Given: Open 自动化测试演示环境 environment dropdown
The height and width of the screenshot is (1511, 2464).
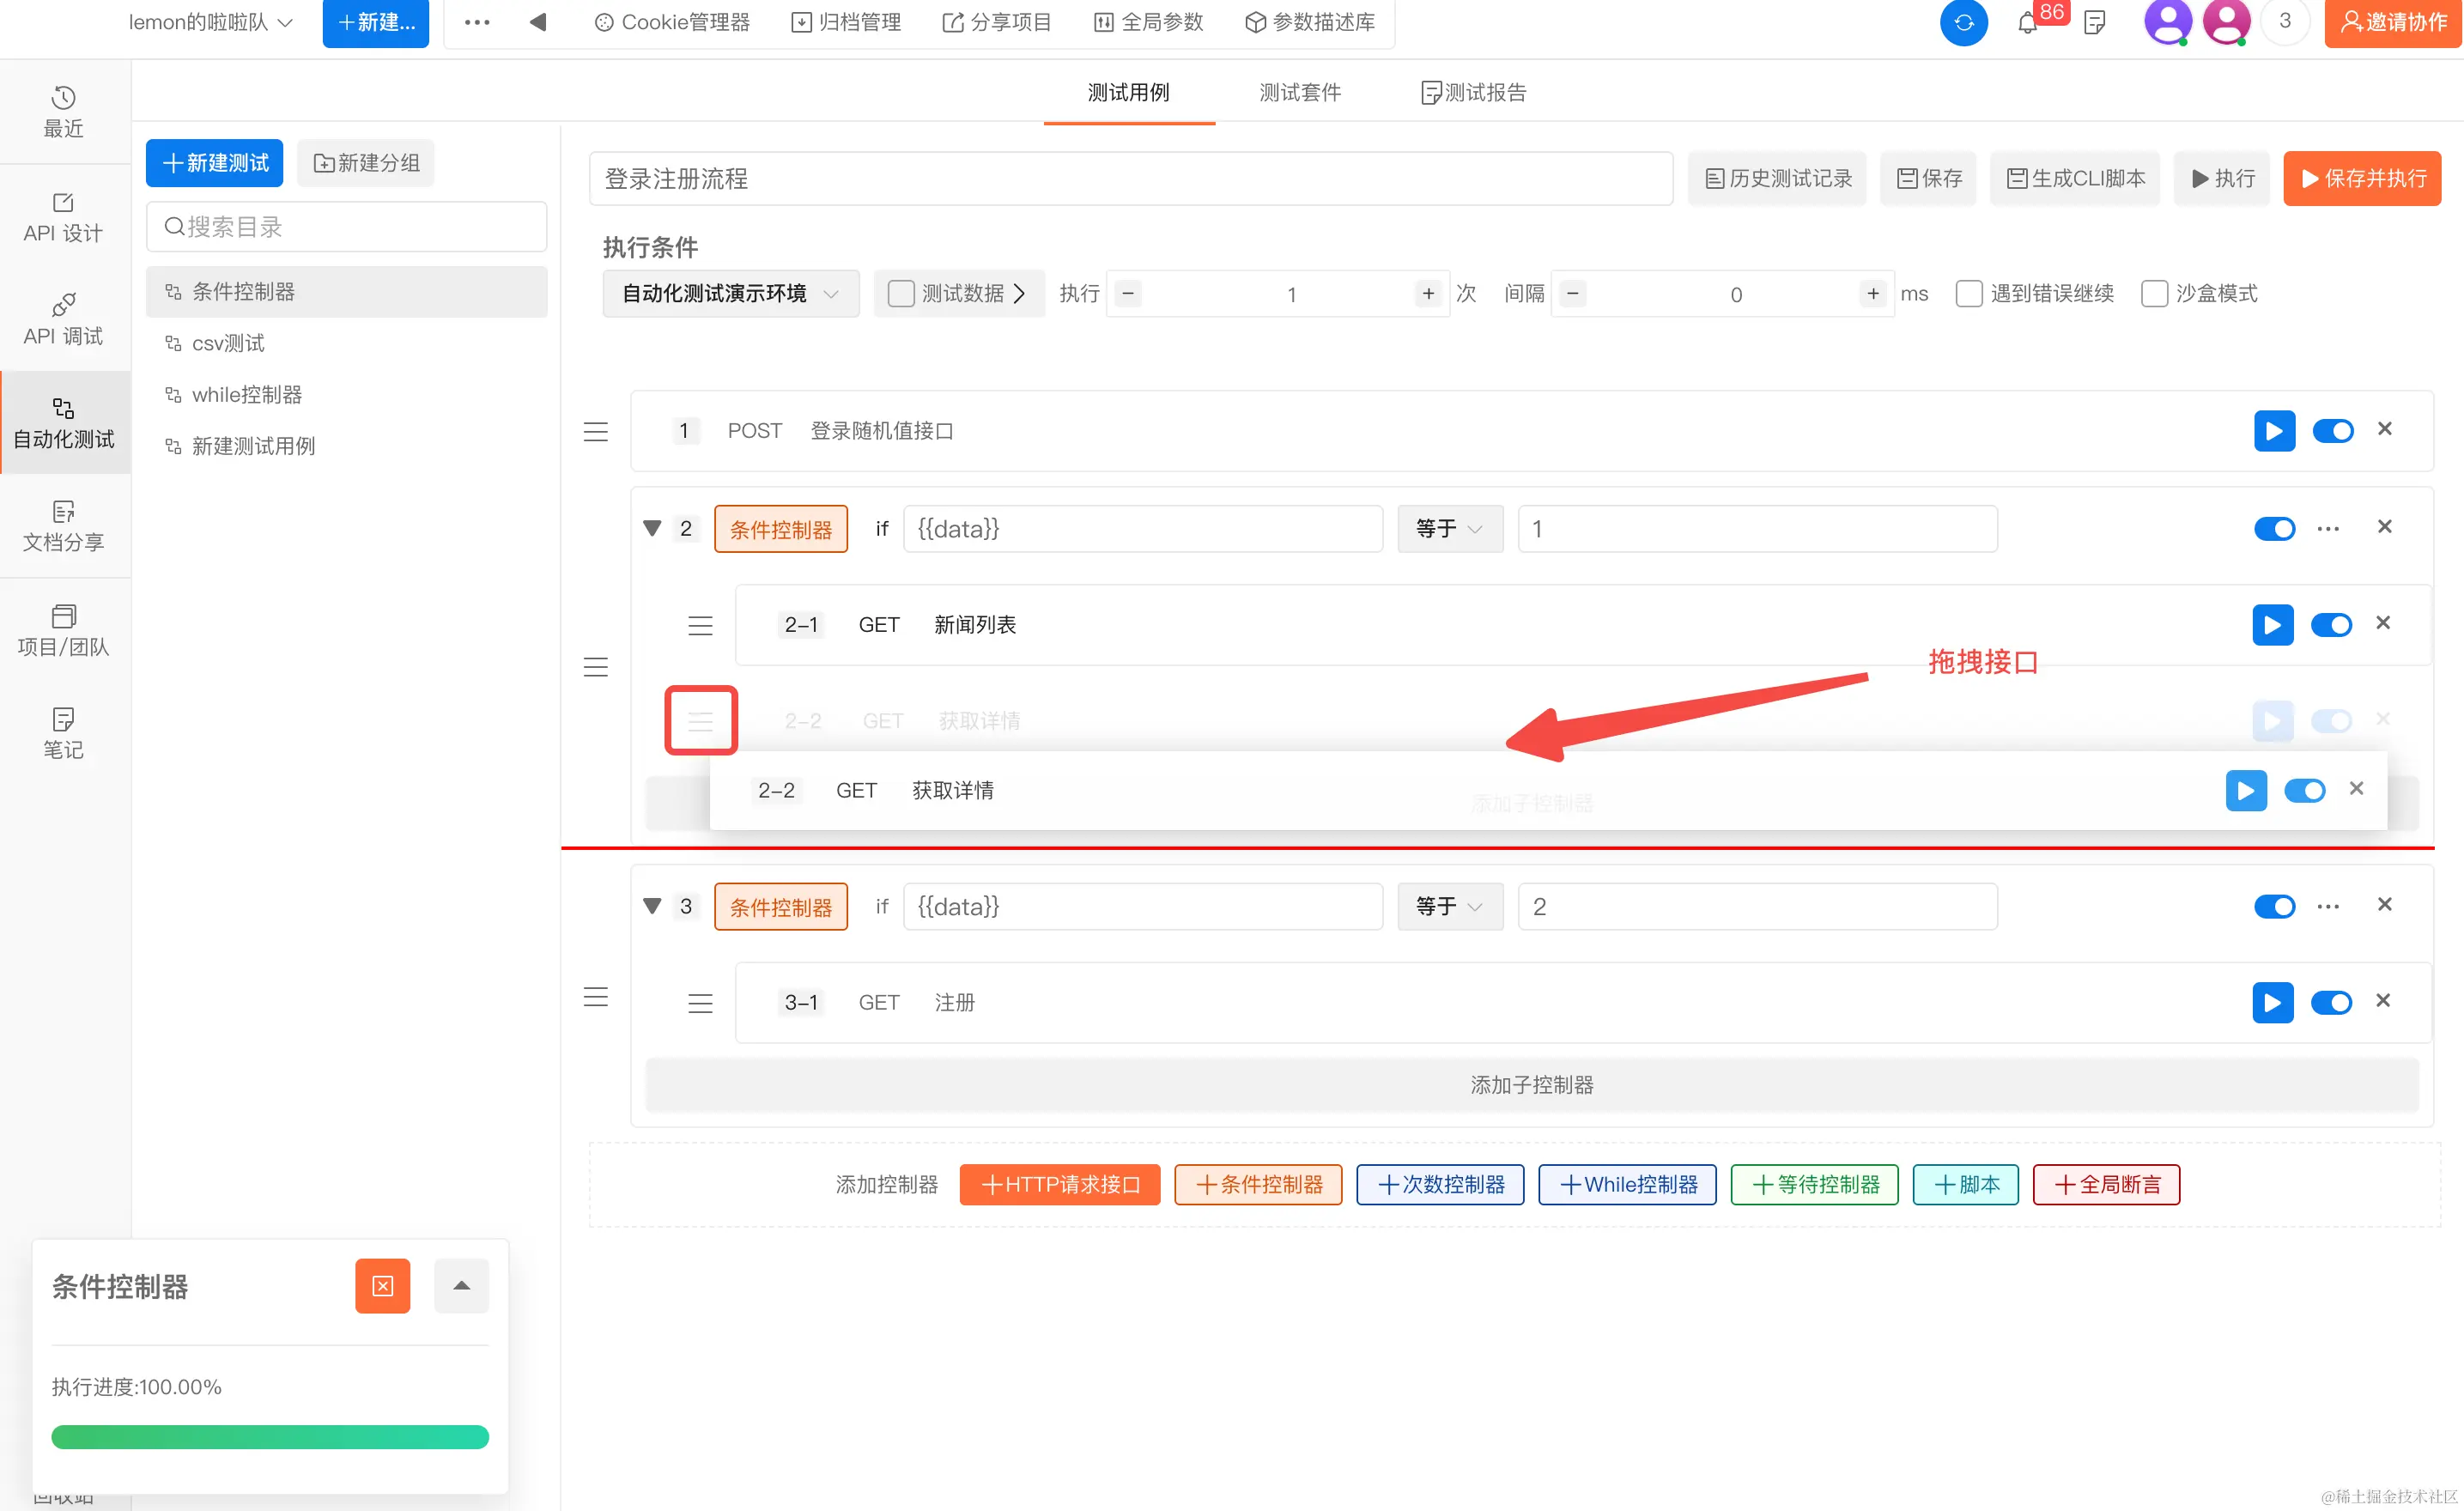Looking at the screenshot, I should 730,294.
